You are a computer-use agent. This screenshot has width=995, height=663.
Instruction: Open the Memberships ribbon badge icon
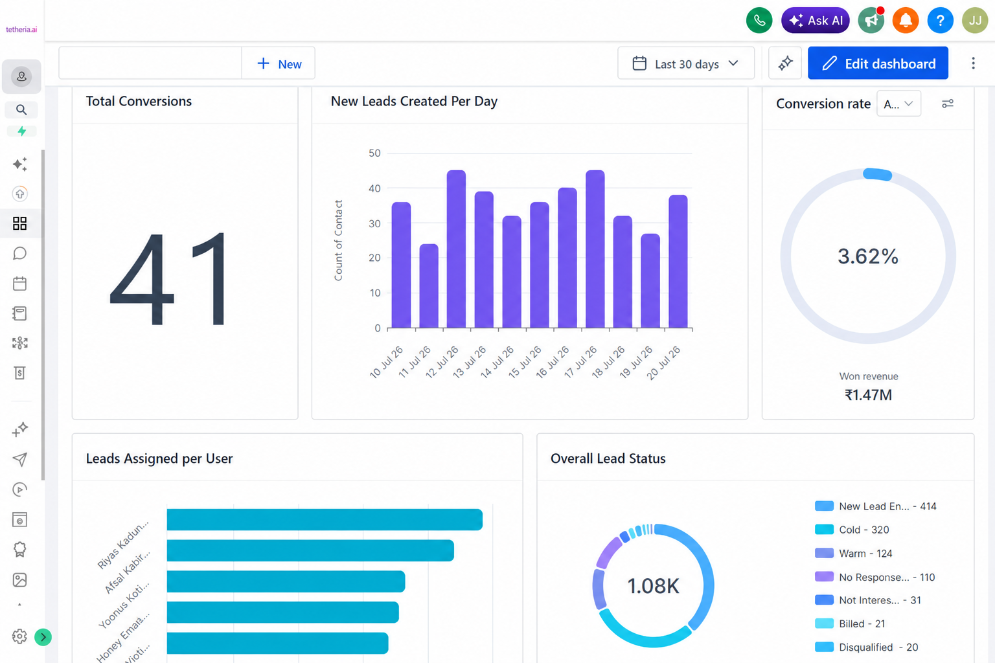20,550
